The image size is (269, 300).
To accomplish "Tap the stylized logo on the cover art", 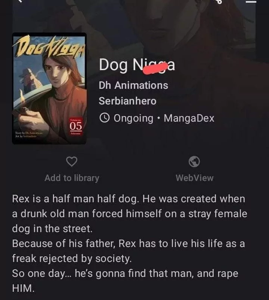I will (49, 46).
